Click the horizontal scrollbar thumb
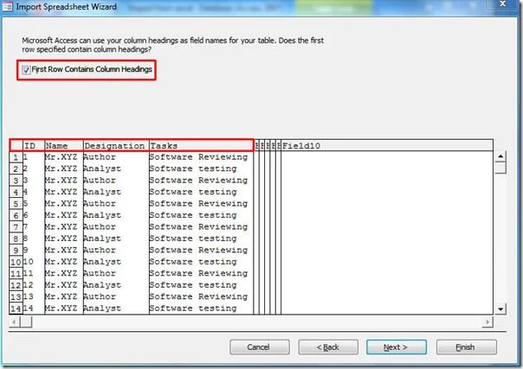Viewport: 523px width, 369px height. coord(26,321)
